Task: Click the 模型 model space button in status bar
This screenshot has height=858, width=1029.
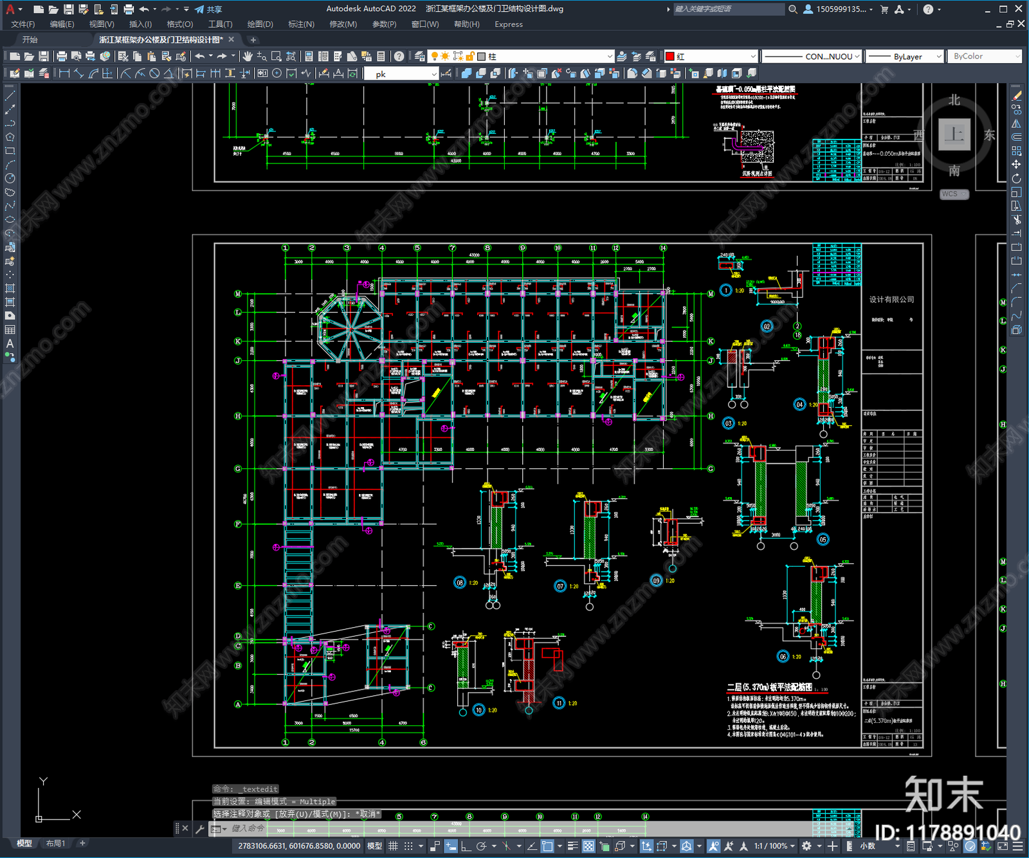Action: 374,846
